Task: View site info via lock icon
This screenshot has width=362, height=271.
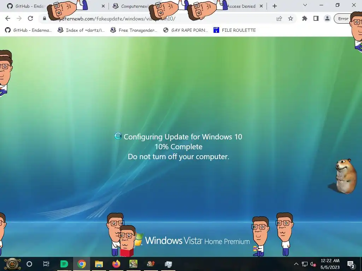Action: pyautogui.click(x=44, y=18)
